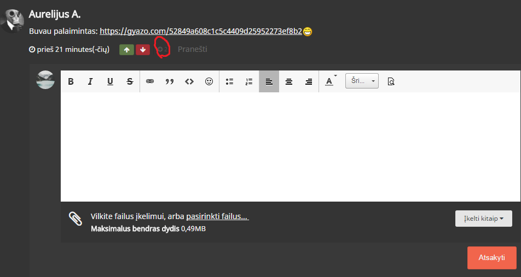
Task: Toggle bold text formatting
Action: [71, 81]
